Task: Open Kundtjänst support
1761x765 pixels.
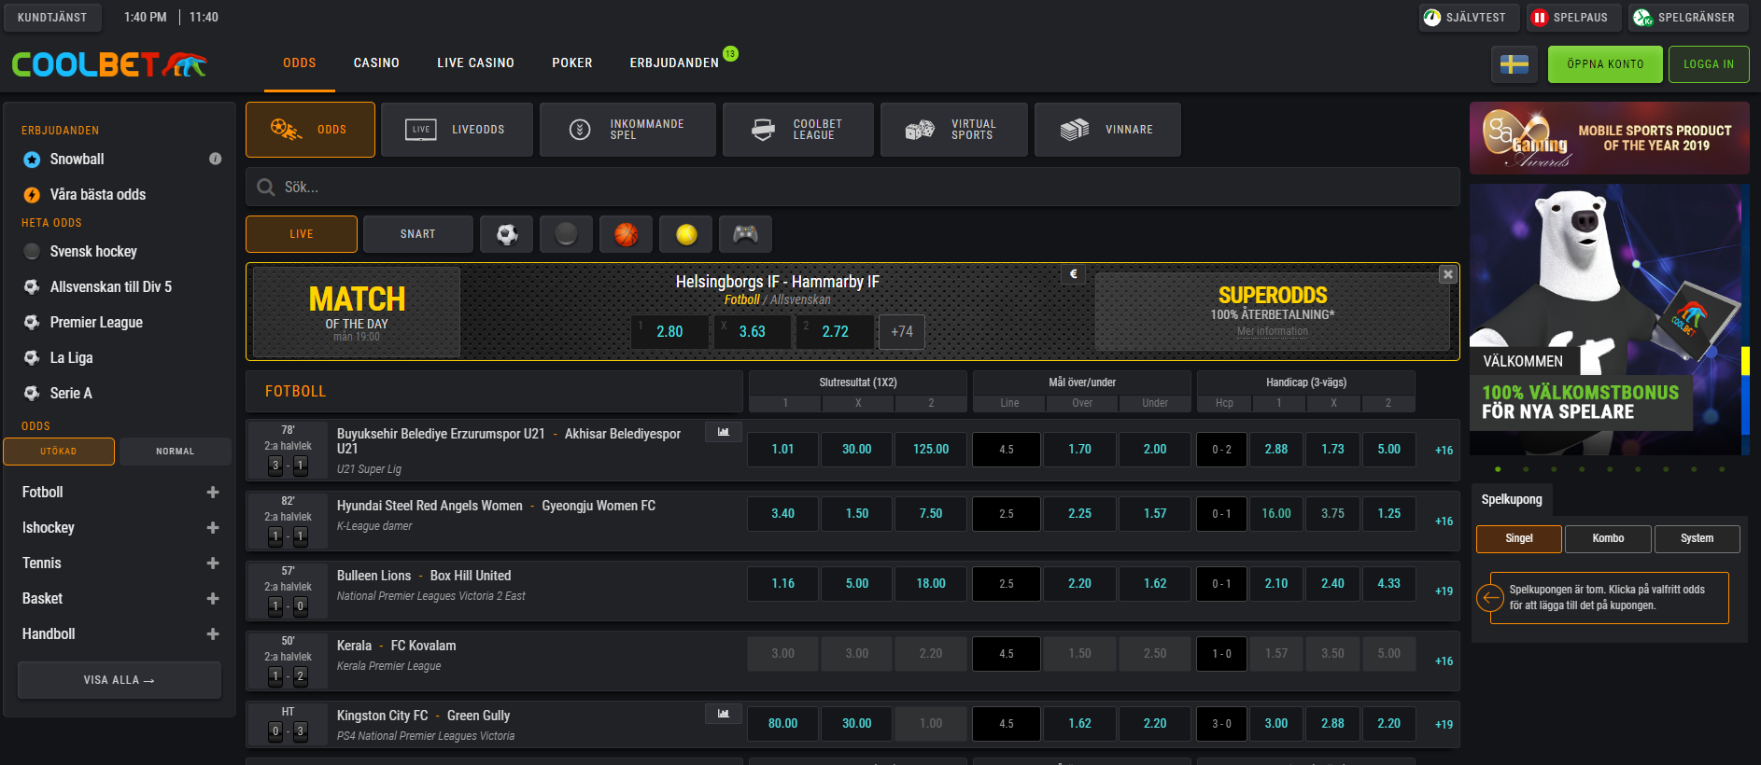Action: 52,17
